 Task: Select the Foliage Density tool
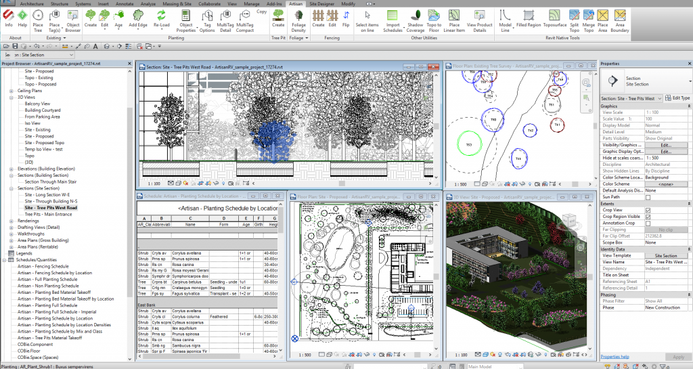tap(298, 18)
